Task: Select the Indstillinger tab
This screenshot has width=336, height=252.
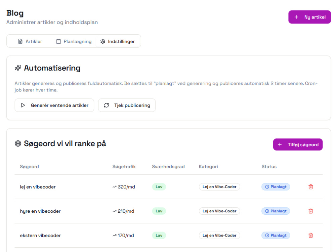Action: 118,41
